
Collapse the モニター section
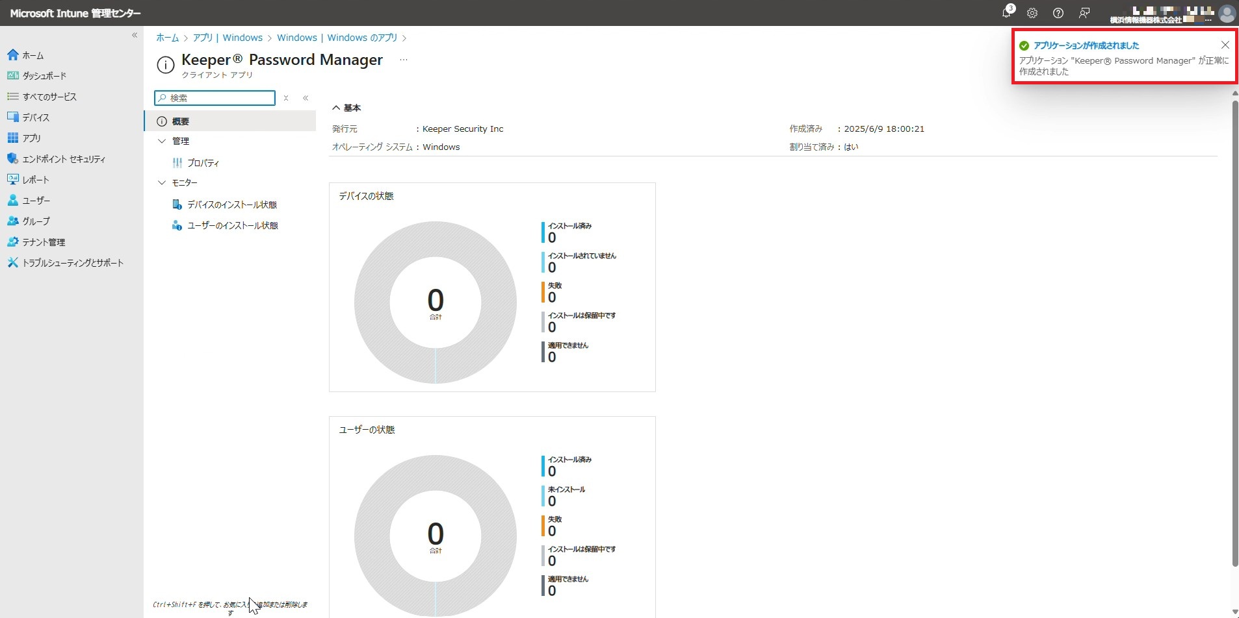coord(163,182)
